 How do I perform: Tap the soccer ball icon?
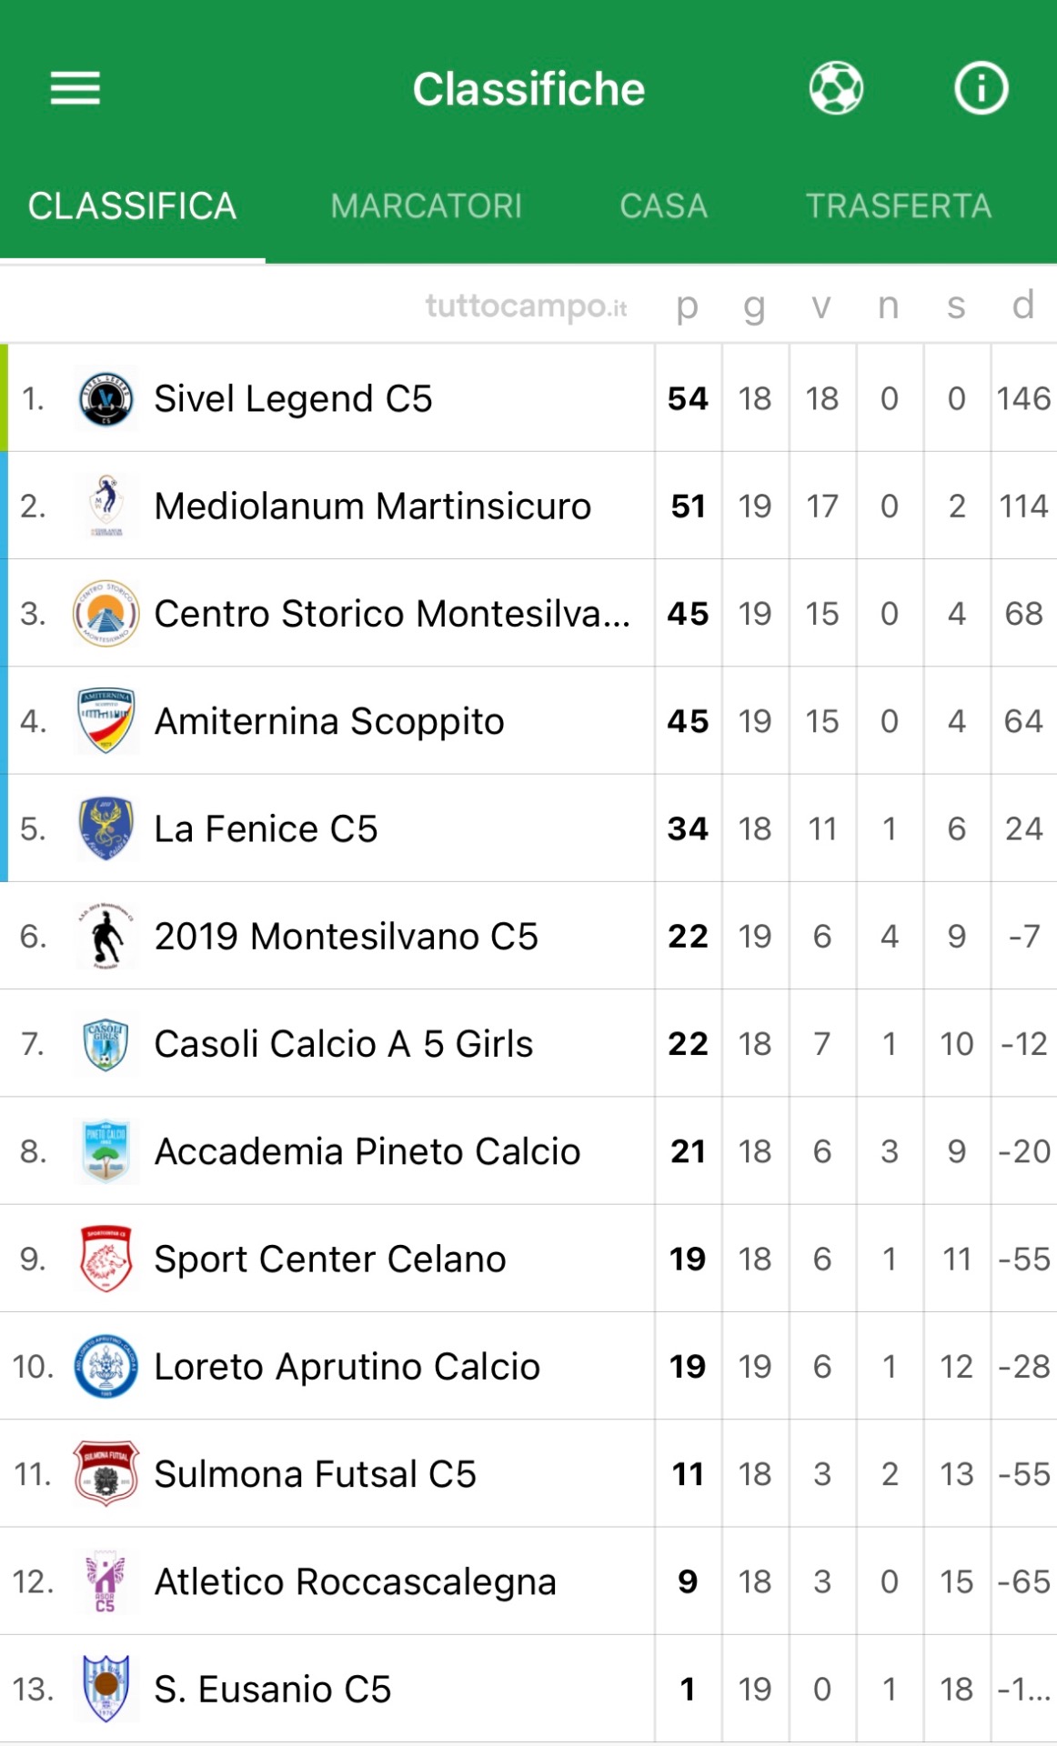point(836,88)
